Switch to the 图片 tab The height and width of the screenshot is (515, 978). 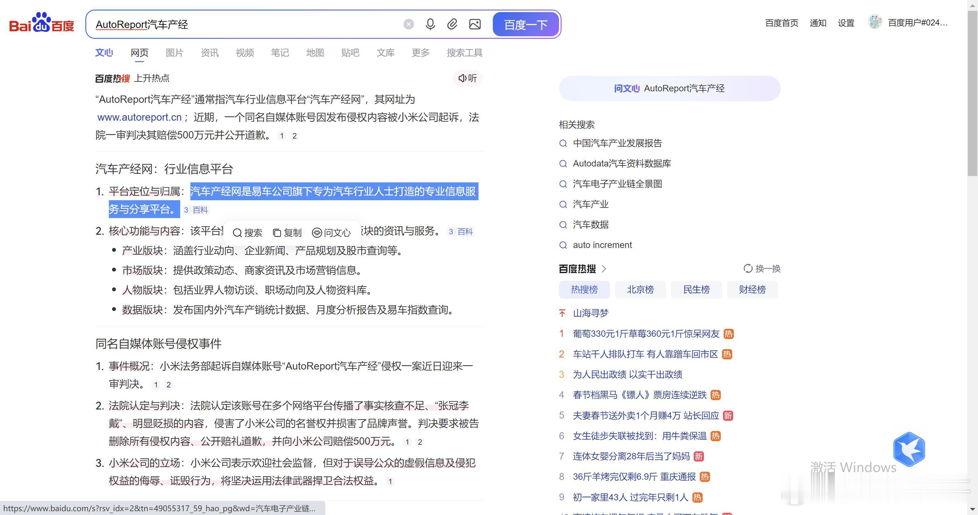click(174, 53)
